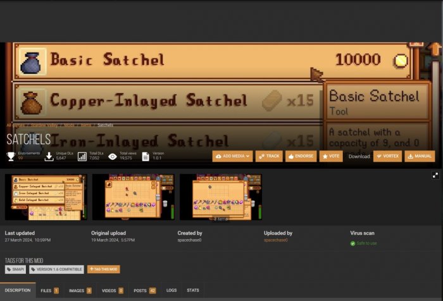Start a Manual download

(x=420, y=156)
